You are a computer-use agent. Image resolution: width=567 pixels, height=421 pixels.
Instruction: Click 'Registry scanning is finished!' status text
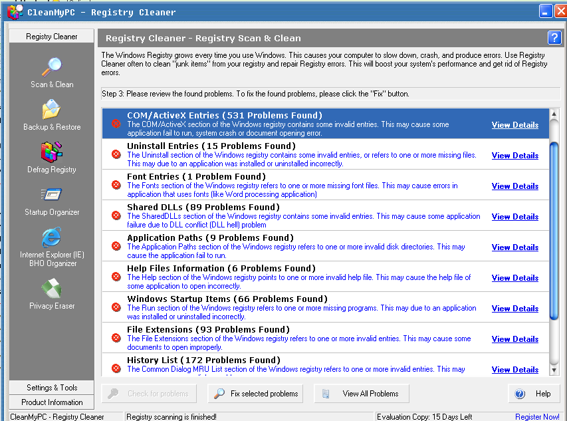click(171, 416)
